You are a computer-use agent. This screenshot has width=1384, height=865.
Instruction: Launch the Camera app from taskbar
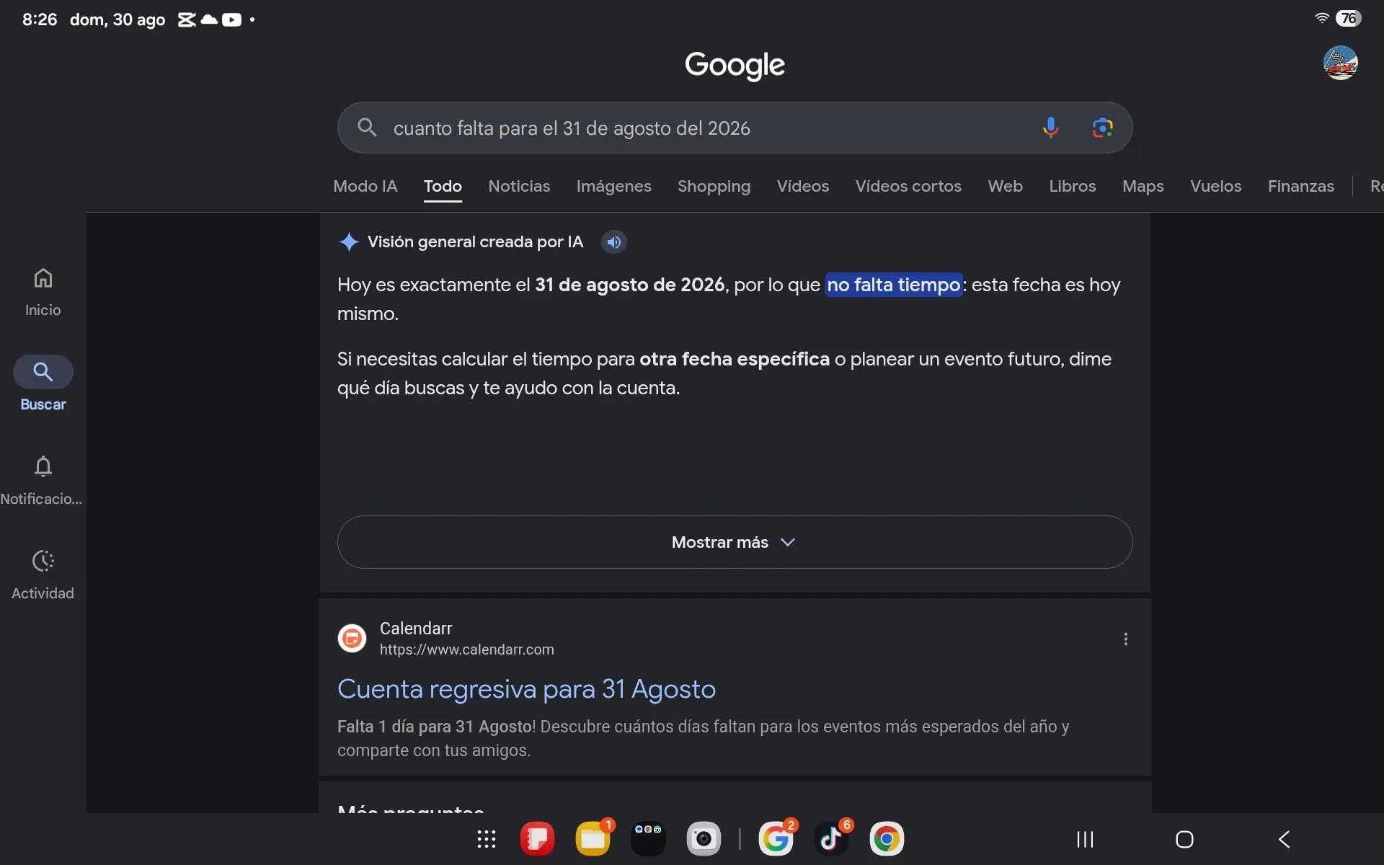704,839
